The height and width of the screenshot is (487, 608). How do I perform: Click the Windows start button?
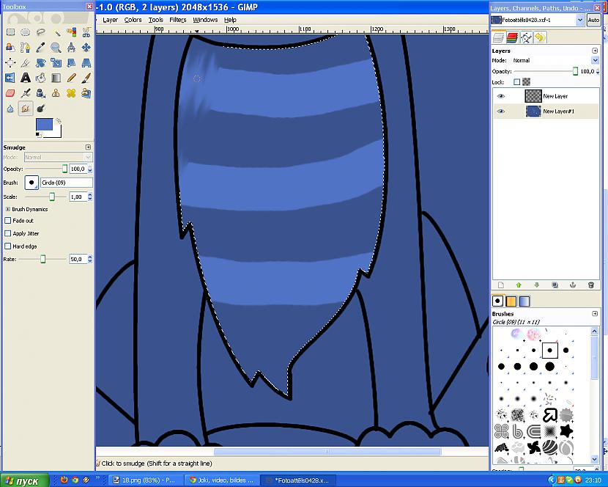pyautogui.click(x=25, y=480)
